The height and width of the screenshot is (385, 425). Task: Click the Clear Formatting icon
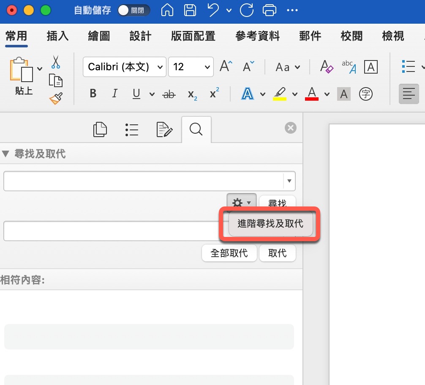pos(327,67)
